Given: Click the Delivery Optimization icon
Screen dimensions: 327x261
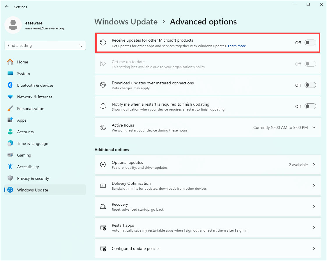Looking at the screenshot, I should point(103,186).
